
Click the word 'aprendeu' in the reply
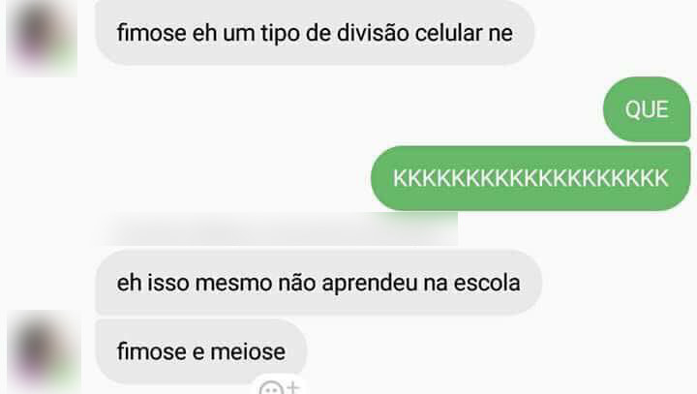coord(370,284)
